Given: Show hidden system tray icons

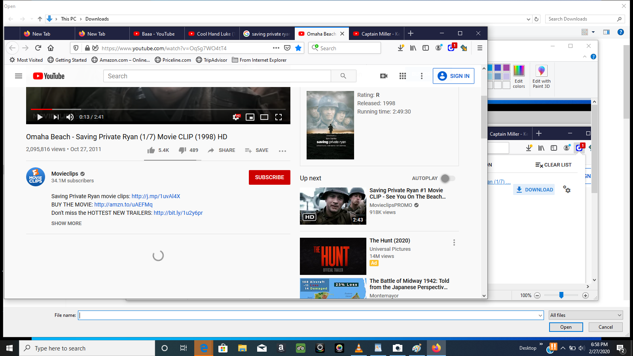Looking at the screenshot, I should click(563, 348).
